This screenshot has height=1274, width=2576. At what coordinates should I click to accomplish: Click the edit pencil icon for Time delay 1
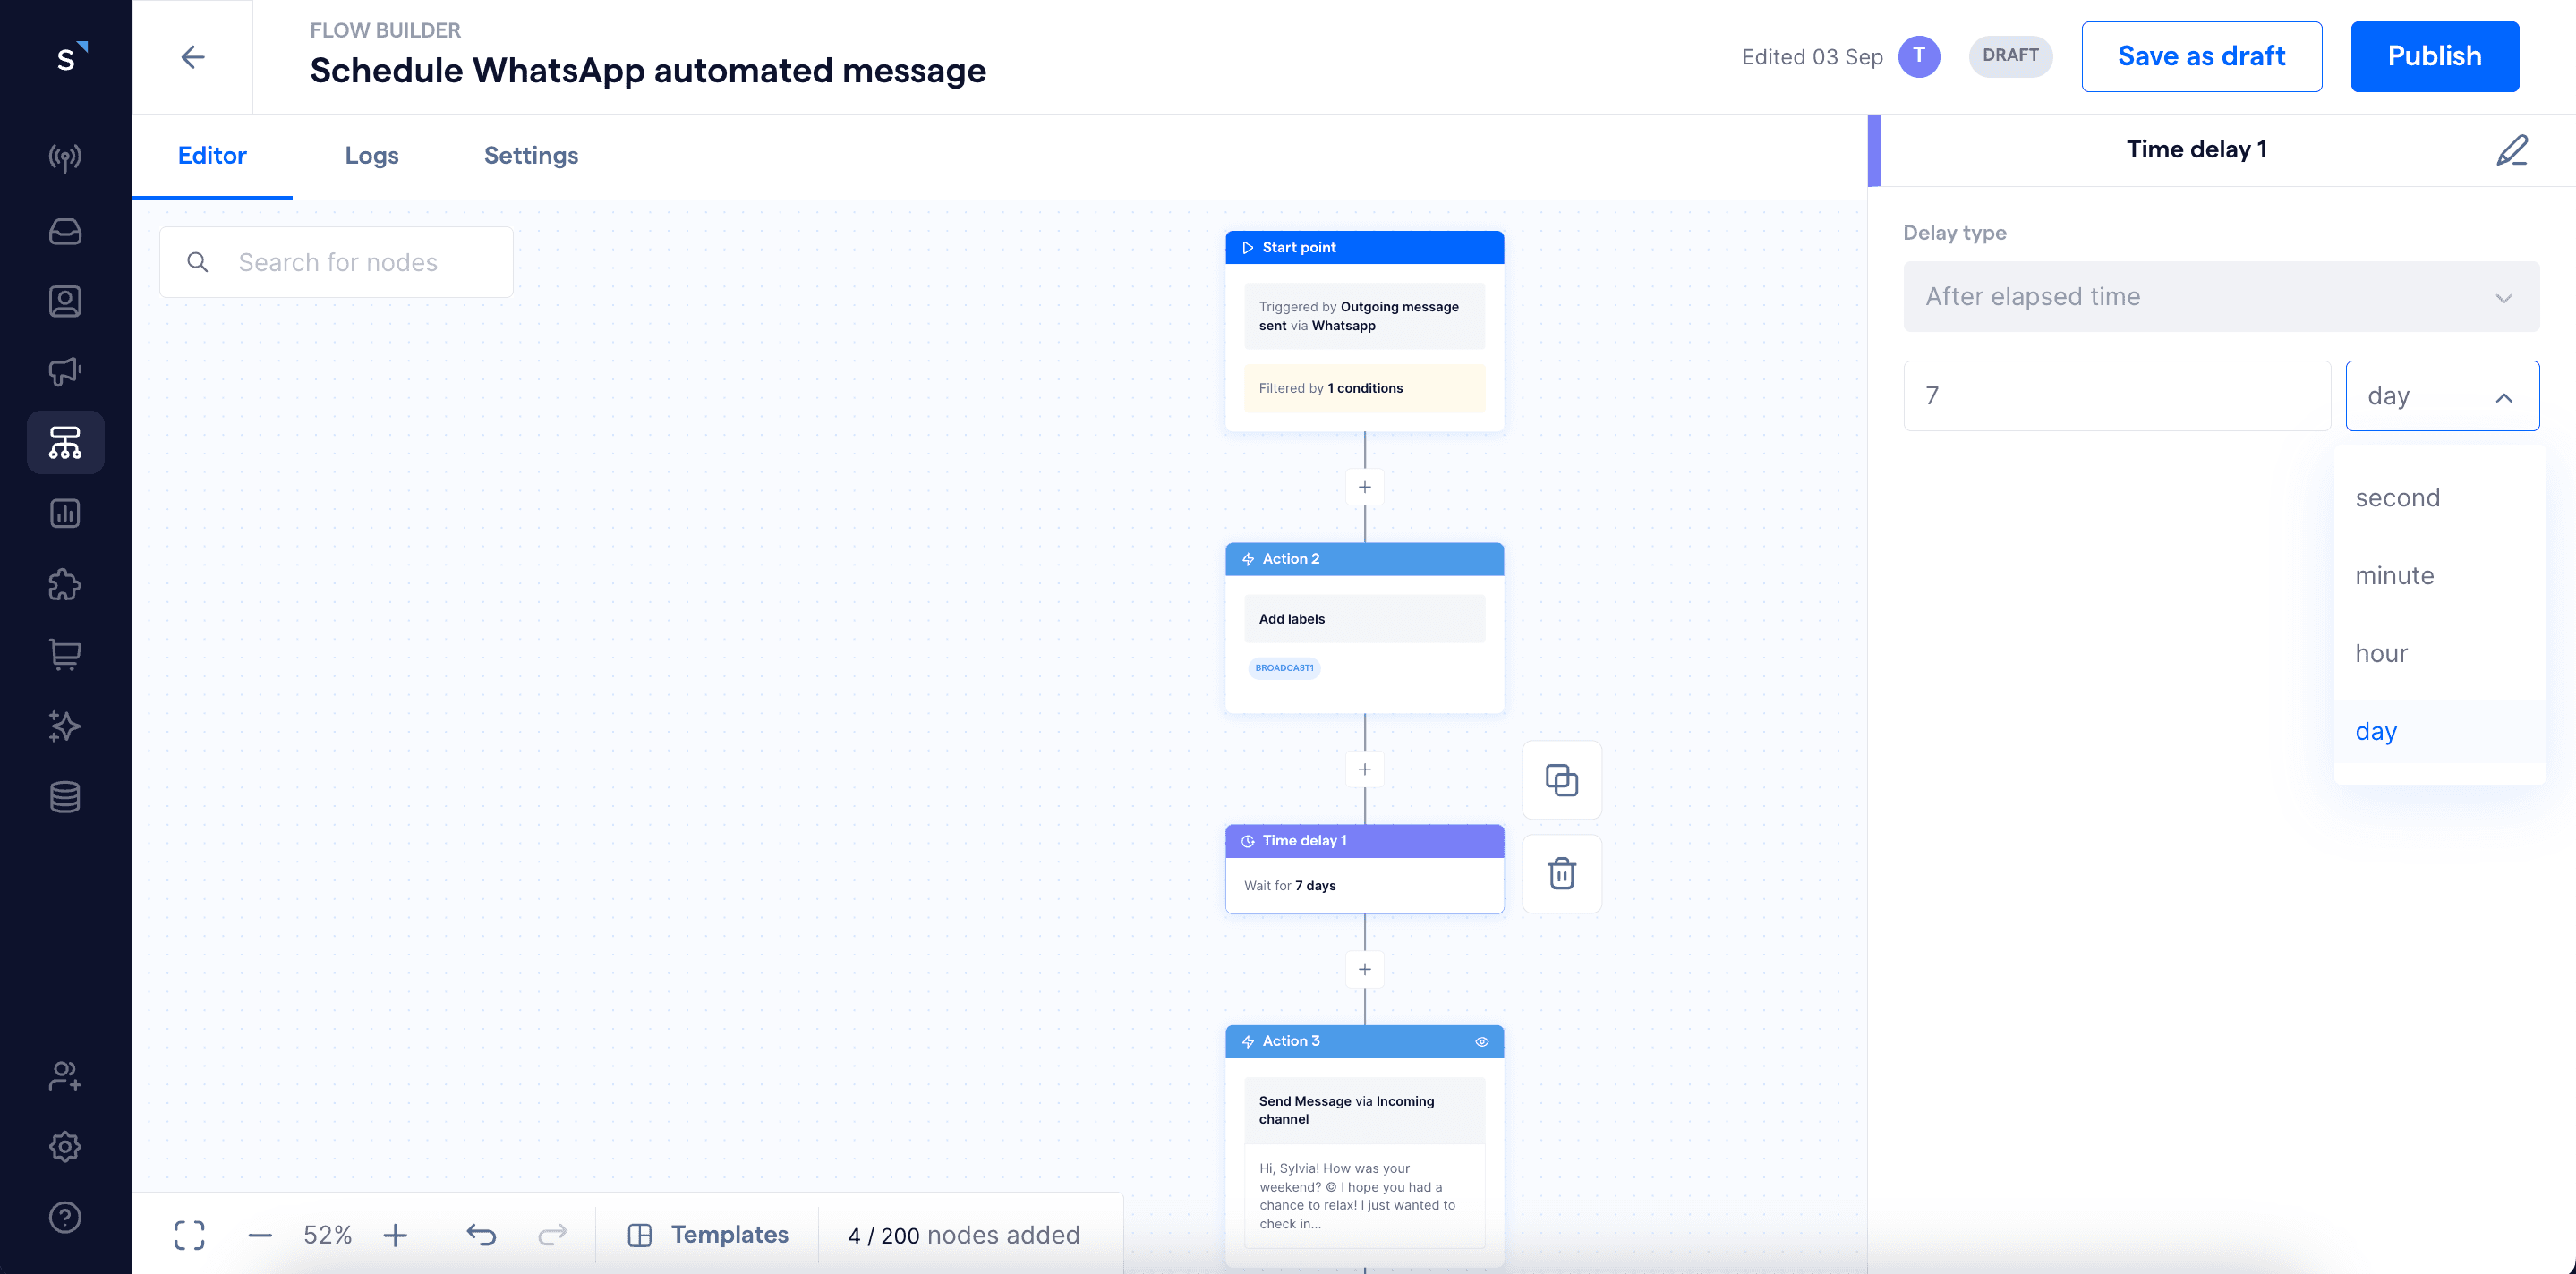(x=2513, y=149)
